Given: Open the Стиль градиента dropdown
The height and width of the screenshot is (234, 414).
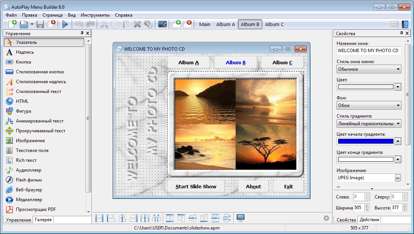Looking at the screenshot, I should click(369, 124).
